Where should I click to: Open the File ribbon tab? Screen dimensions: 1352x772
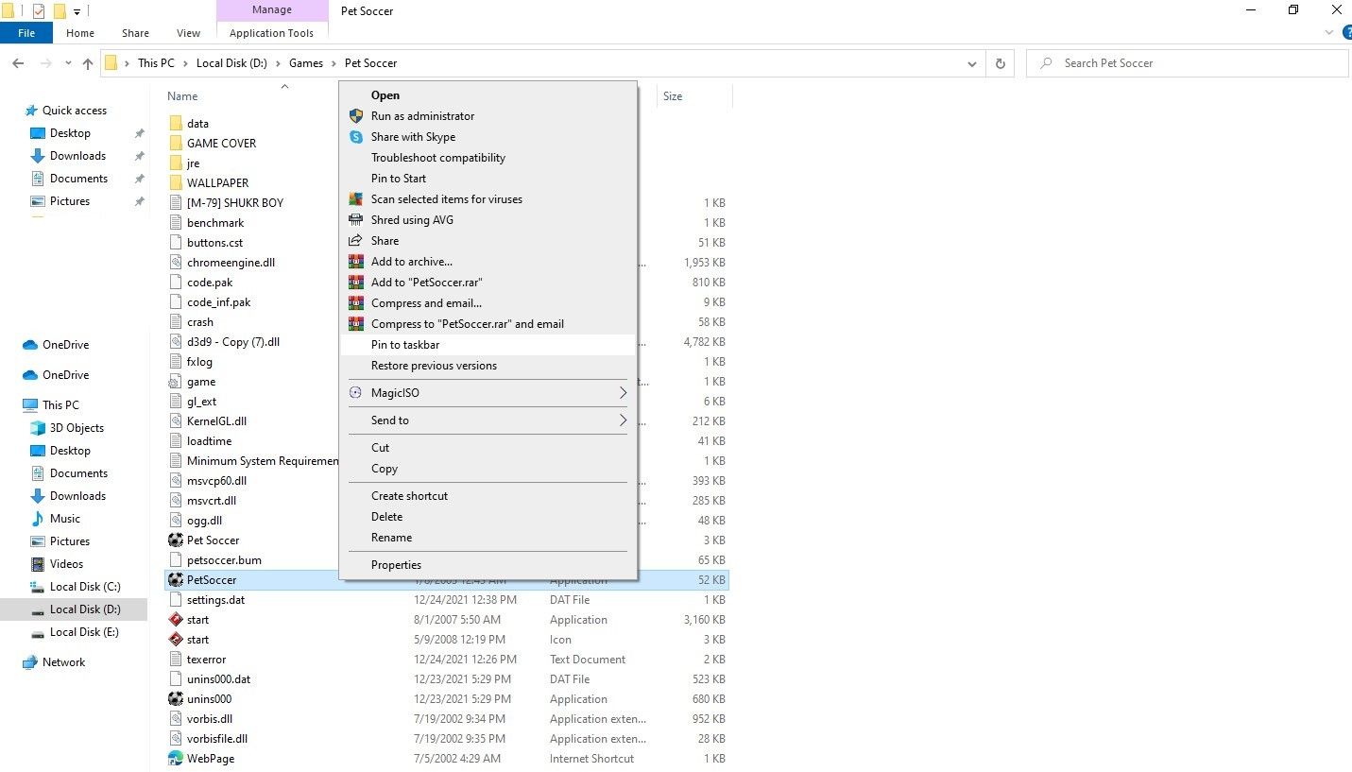(x=26, y=33)
